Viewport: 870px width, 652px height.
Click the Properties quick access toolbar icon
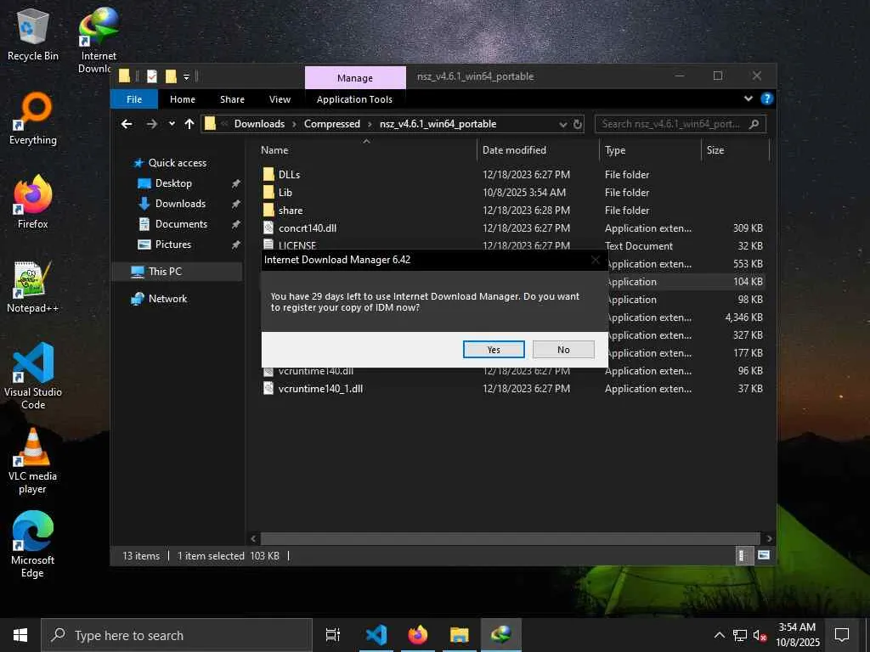point(152,76)
